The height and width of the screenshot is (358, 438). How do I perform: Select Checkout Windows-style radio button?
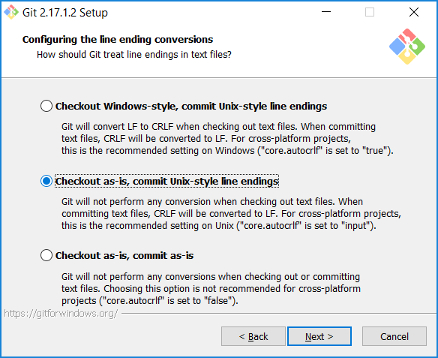[46, 106]
